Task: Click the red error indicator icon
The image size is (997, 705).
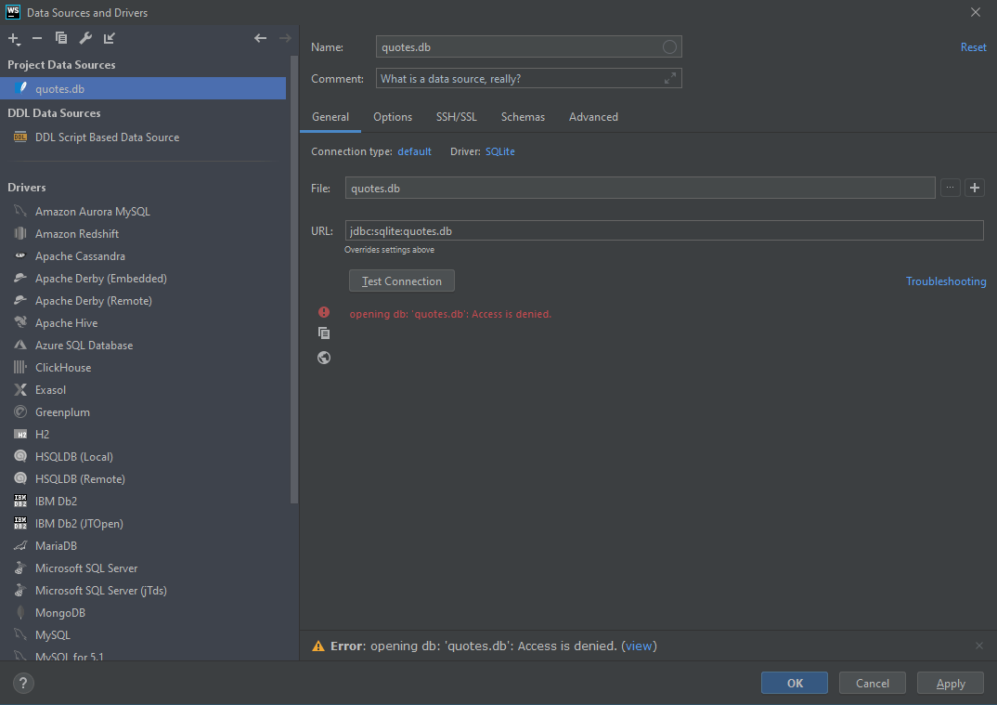Action: 324,312
